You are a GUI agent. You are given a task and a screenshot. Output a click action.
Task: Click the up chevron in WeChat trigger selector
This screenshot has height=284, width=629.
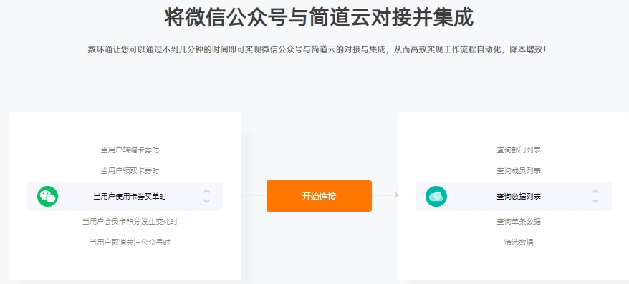coord(206,192)
